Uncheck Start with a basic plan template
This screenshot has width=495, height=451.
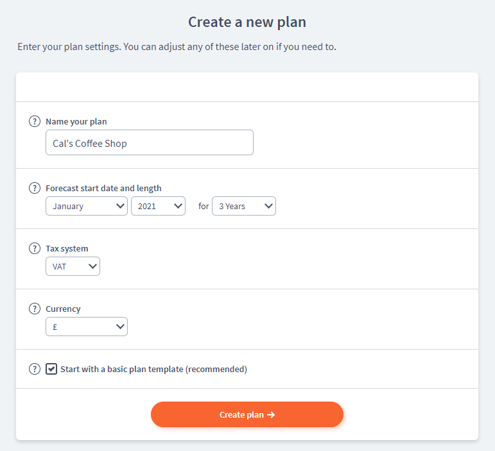[x=51, y=369]
